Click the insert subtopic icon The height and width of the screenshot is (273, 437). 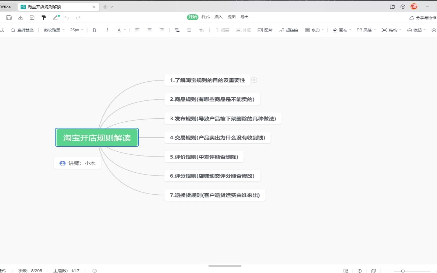tap(177, 30)
